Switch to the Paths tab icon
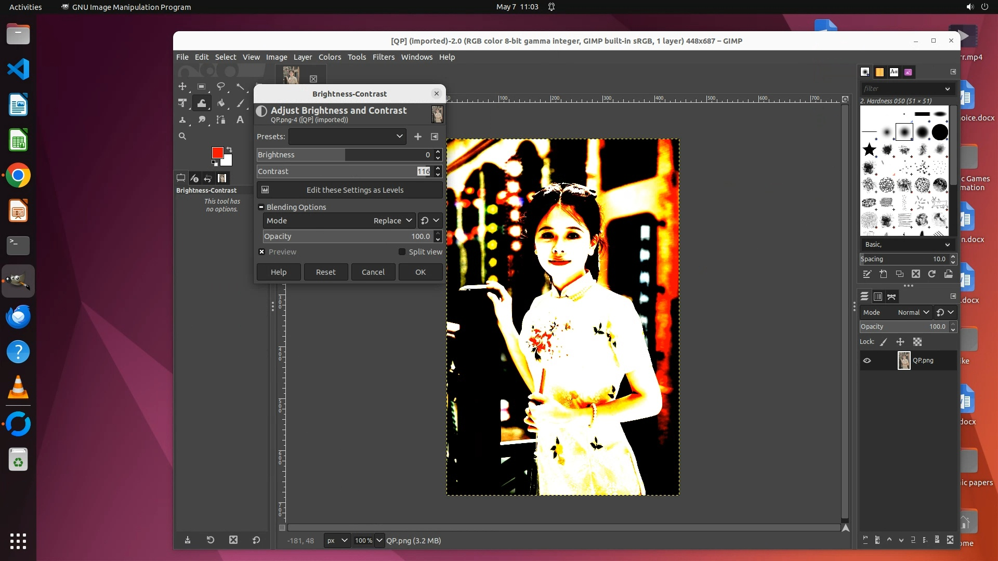Viewport: 998px width, 561px height. (891, 297)
